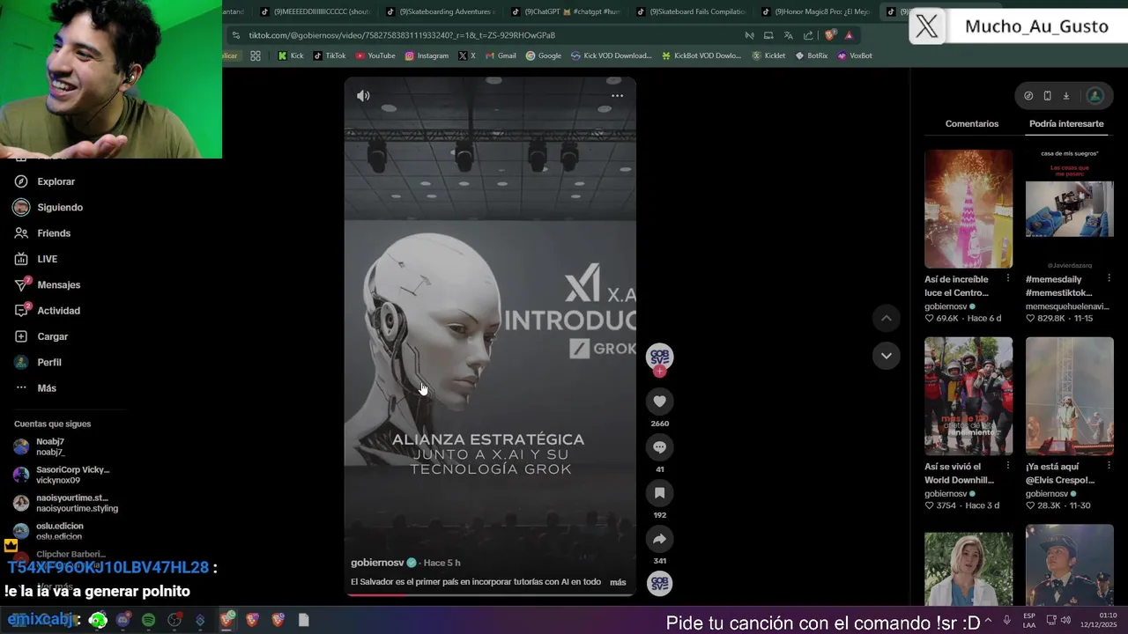Viewport: 1128px width, 634px height.
Task: Like the video with heart icon
Action: [659, 402]
